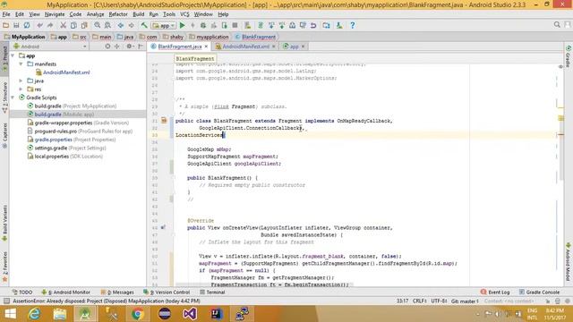Image resolution: width=573 pixels, height=322 pixels.
Task: Open the Build menu
Action: click(138, 14)
